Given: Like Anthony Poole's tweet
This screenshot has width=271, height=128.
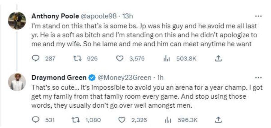Looking at the screenshot, I should (x=119, y=59).
